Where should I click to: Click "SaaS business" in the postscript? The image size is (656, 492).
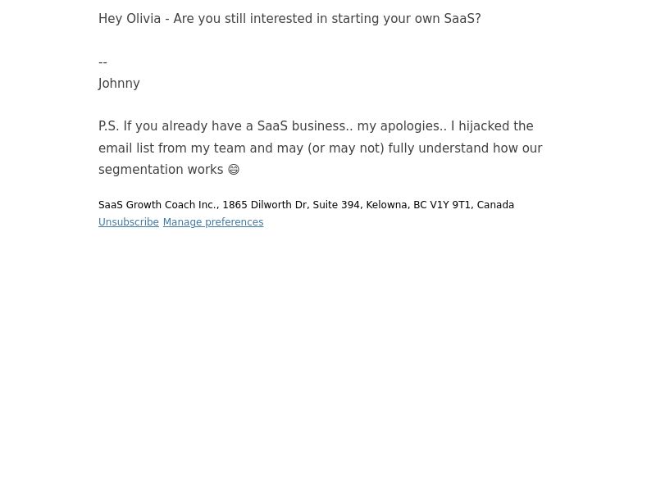pos(302,126)
